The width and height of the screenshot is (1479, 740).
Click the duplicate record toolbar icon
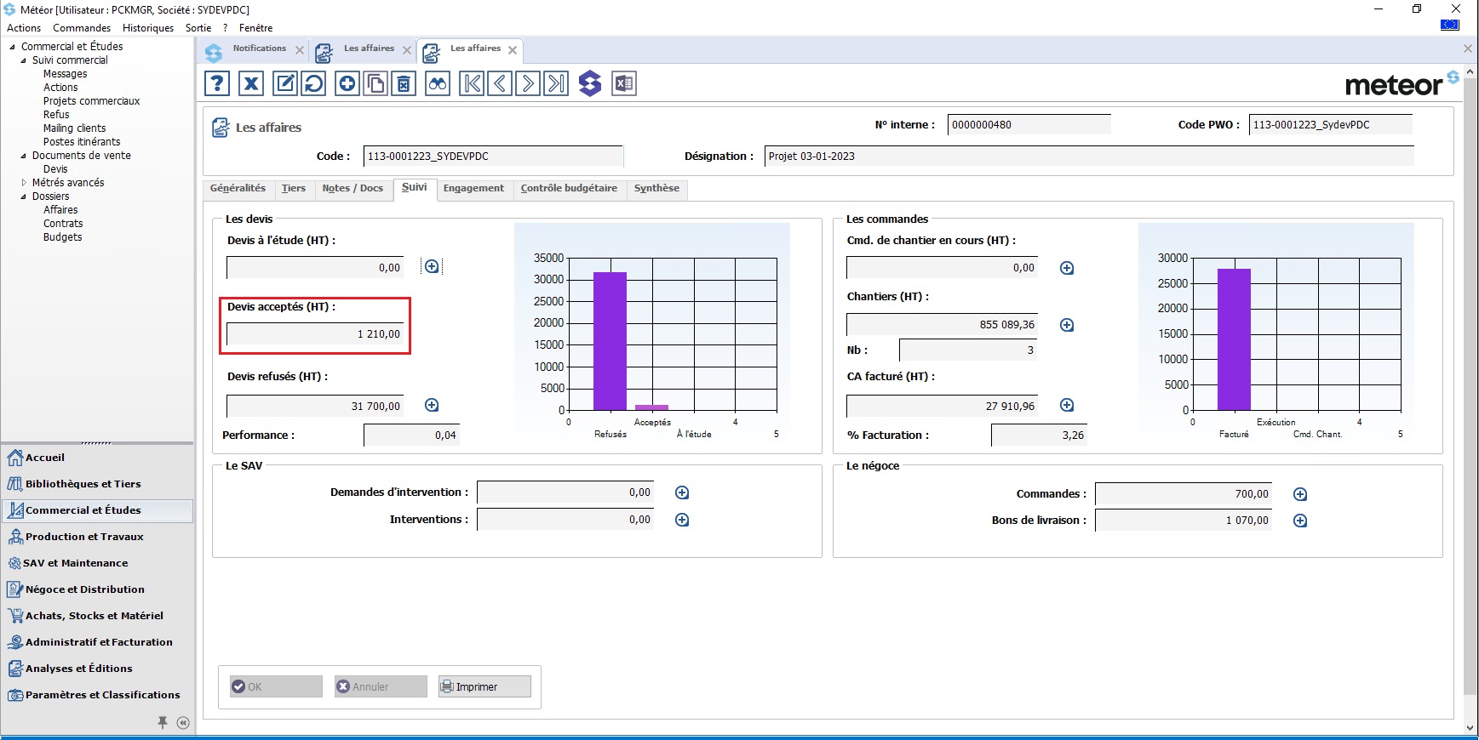pyautogui.click(x=375, y=83)
